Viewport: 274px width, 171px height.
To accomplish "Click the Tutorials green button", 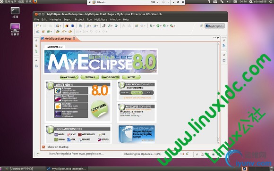I will pyautogui.click(x=90, y=77).
